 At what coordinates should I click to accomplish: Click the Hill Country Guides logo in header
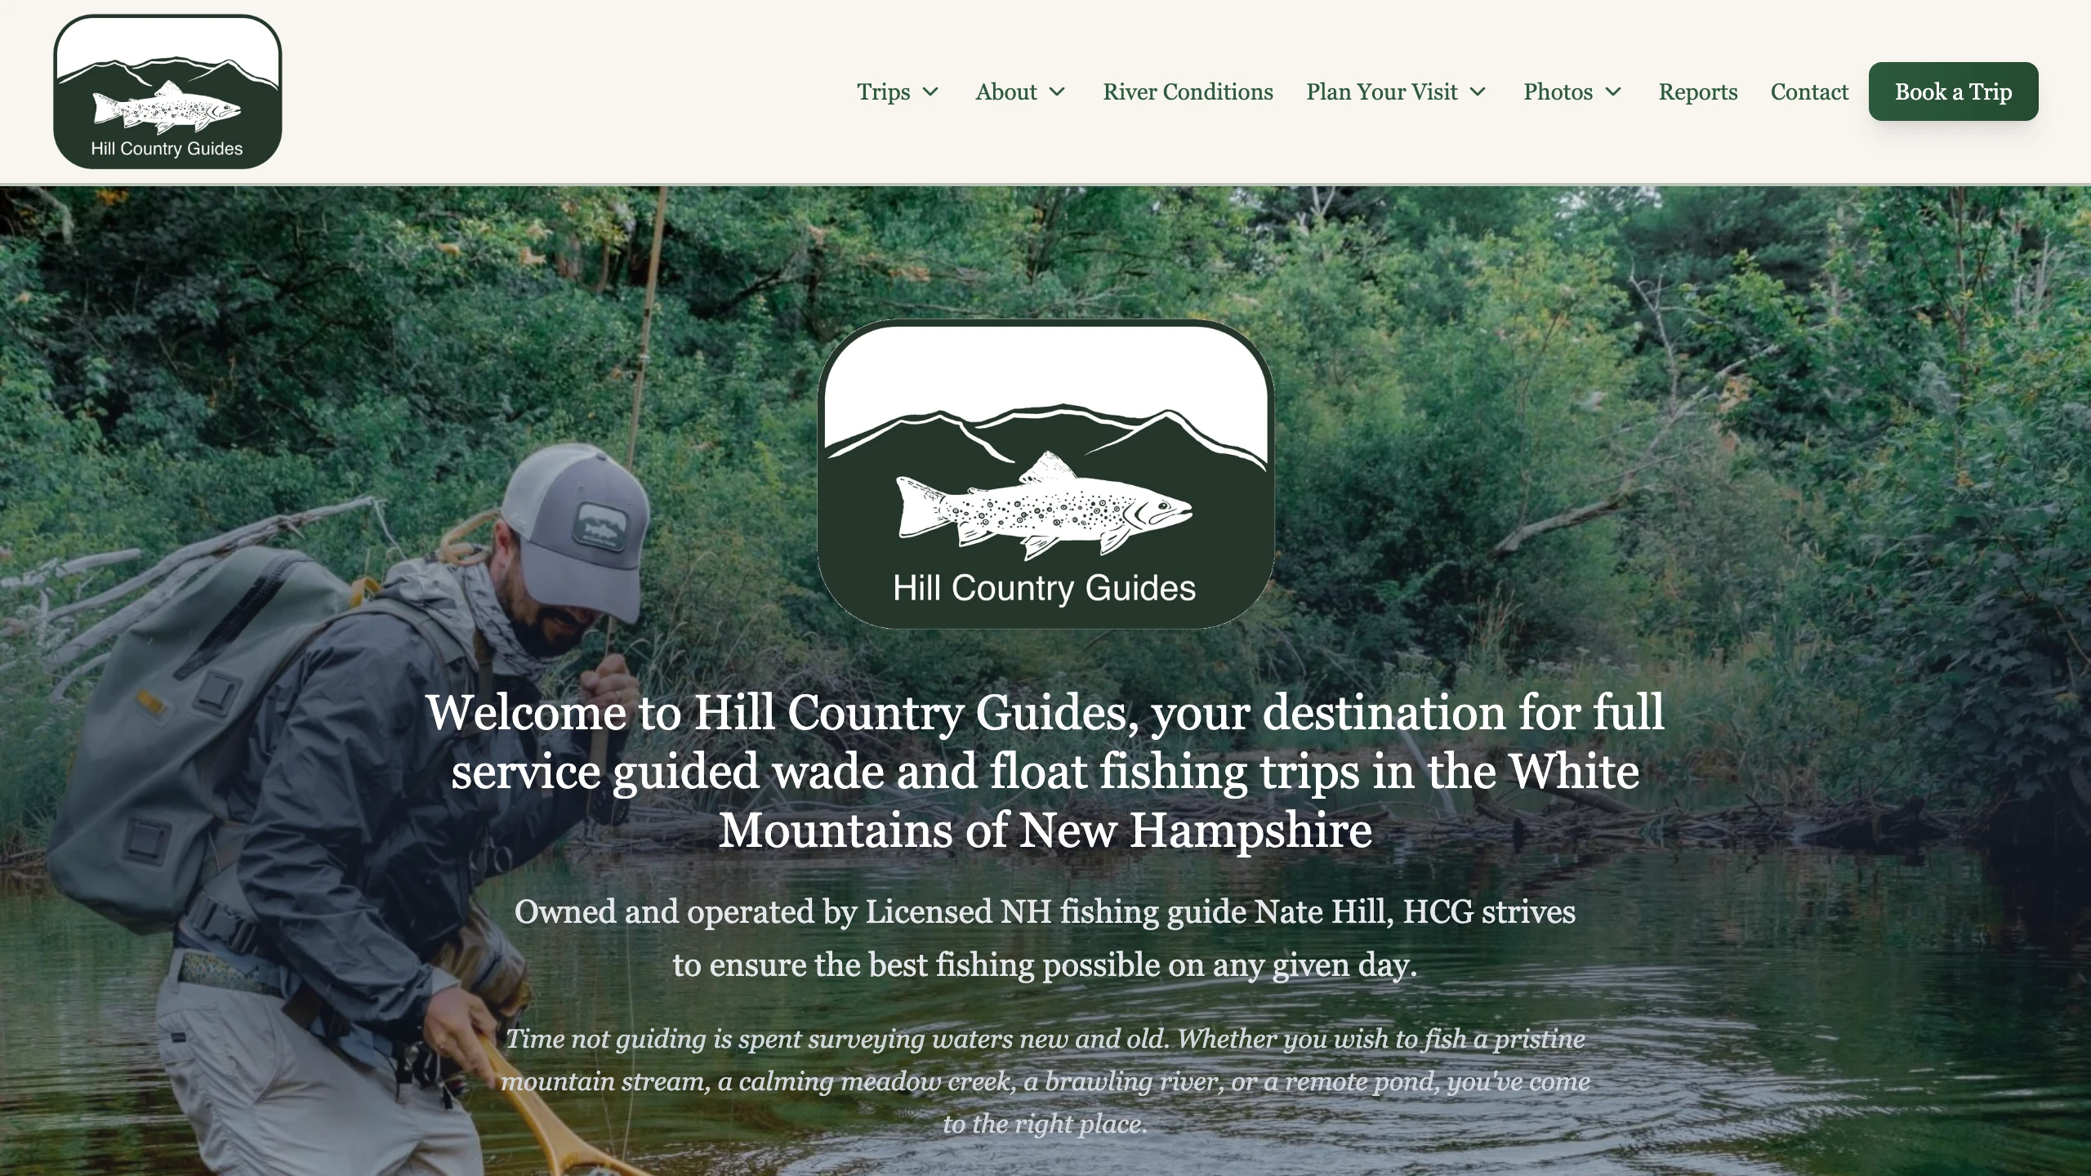(x=167, y=91)
